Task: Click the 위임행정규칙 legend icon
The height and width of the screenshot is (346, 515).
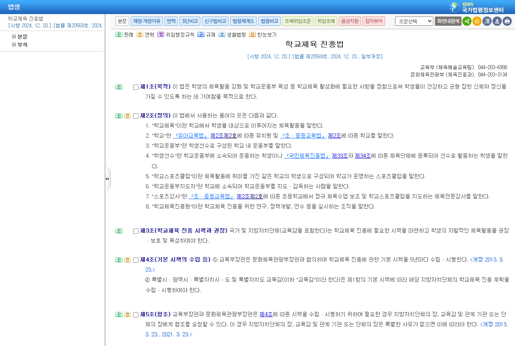Action: (x=161, y=35)
